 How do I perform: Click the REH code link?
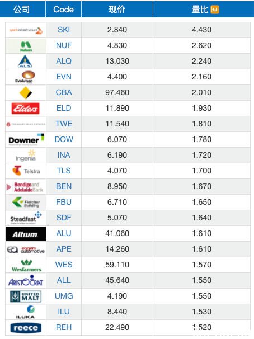(x=64, y=328)
